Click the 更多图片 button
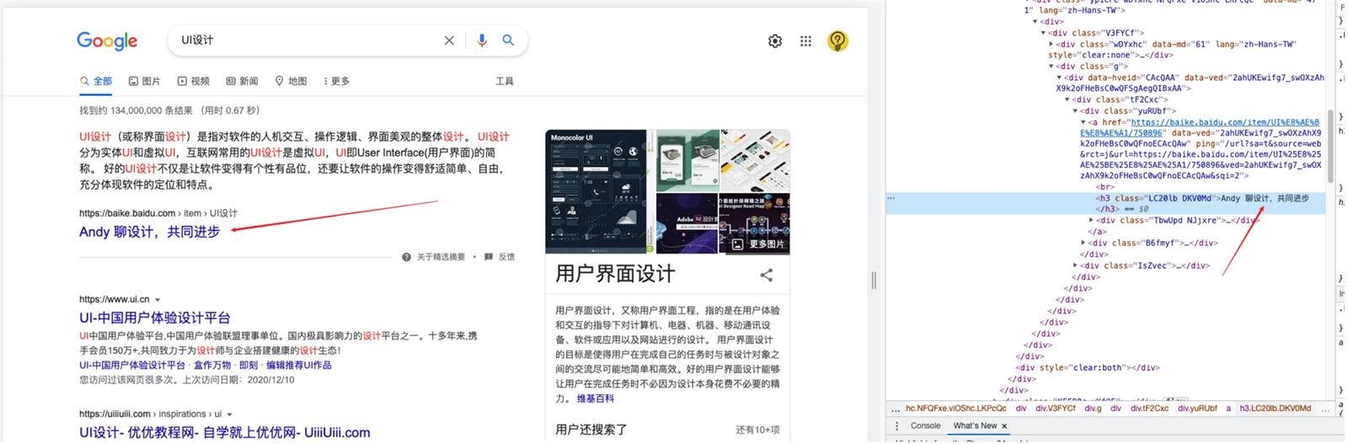 (758, 243)
